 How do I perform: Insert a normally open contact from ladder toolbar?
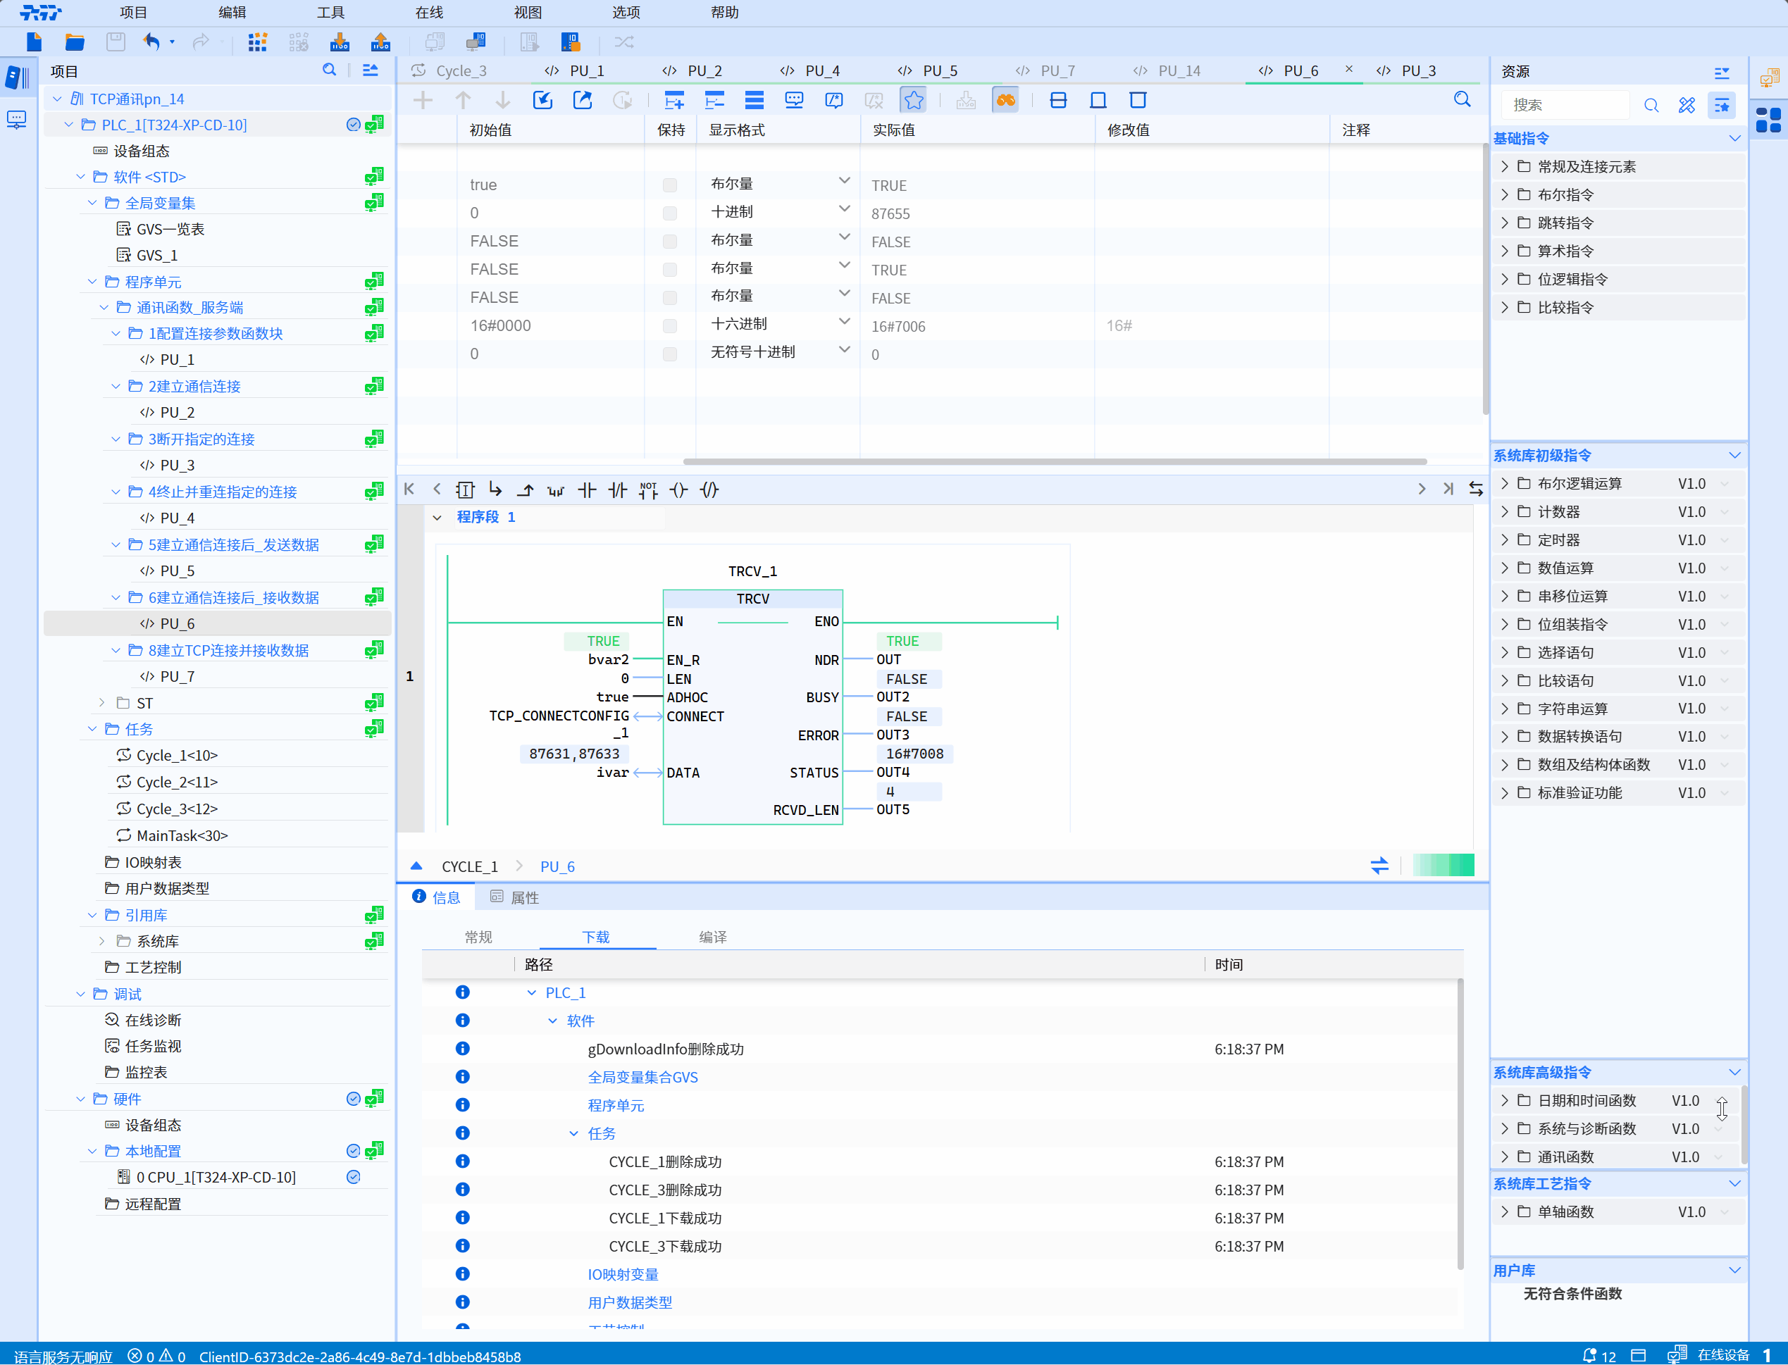(587, 490)
